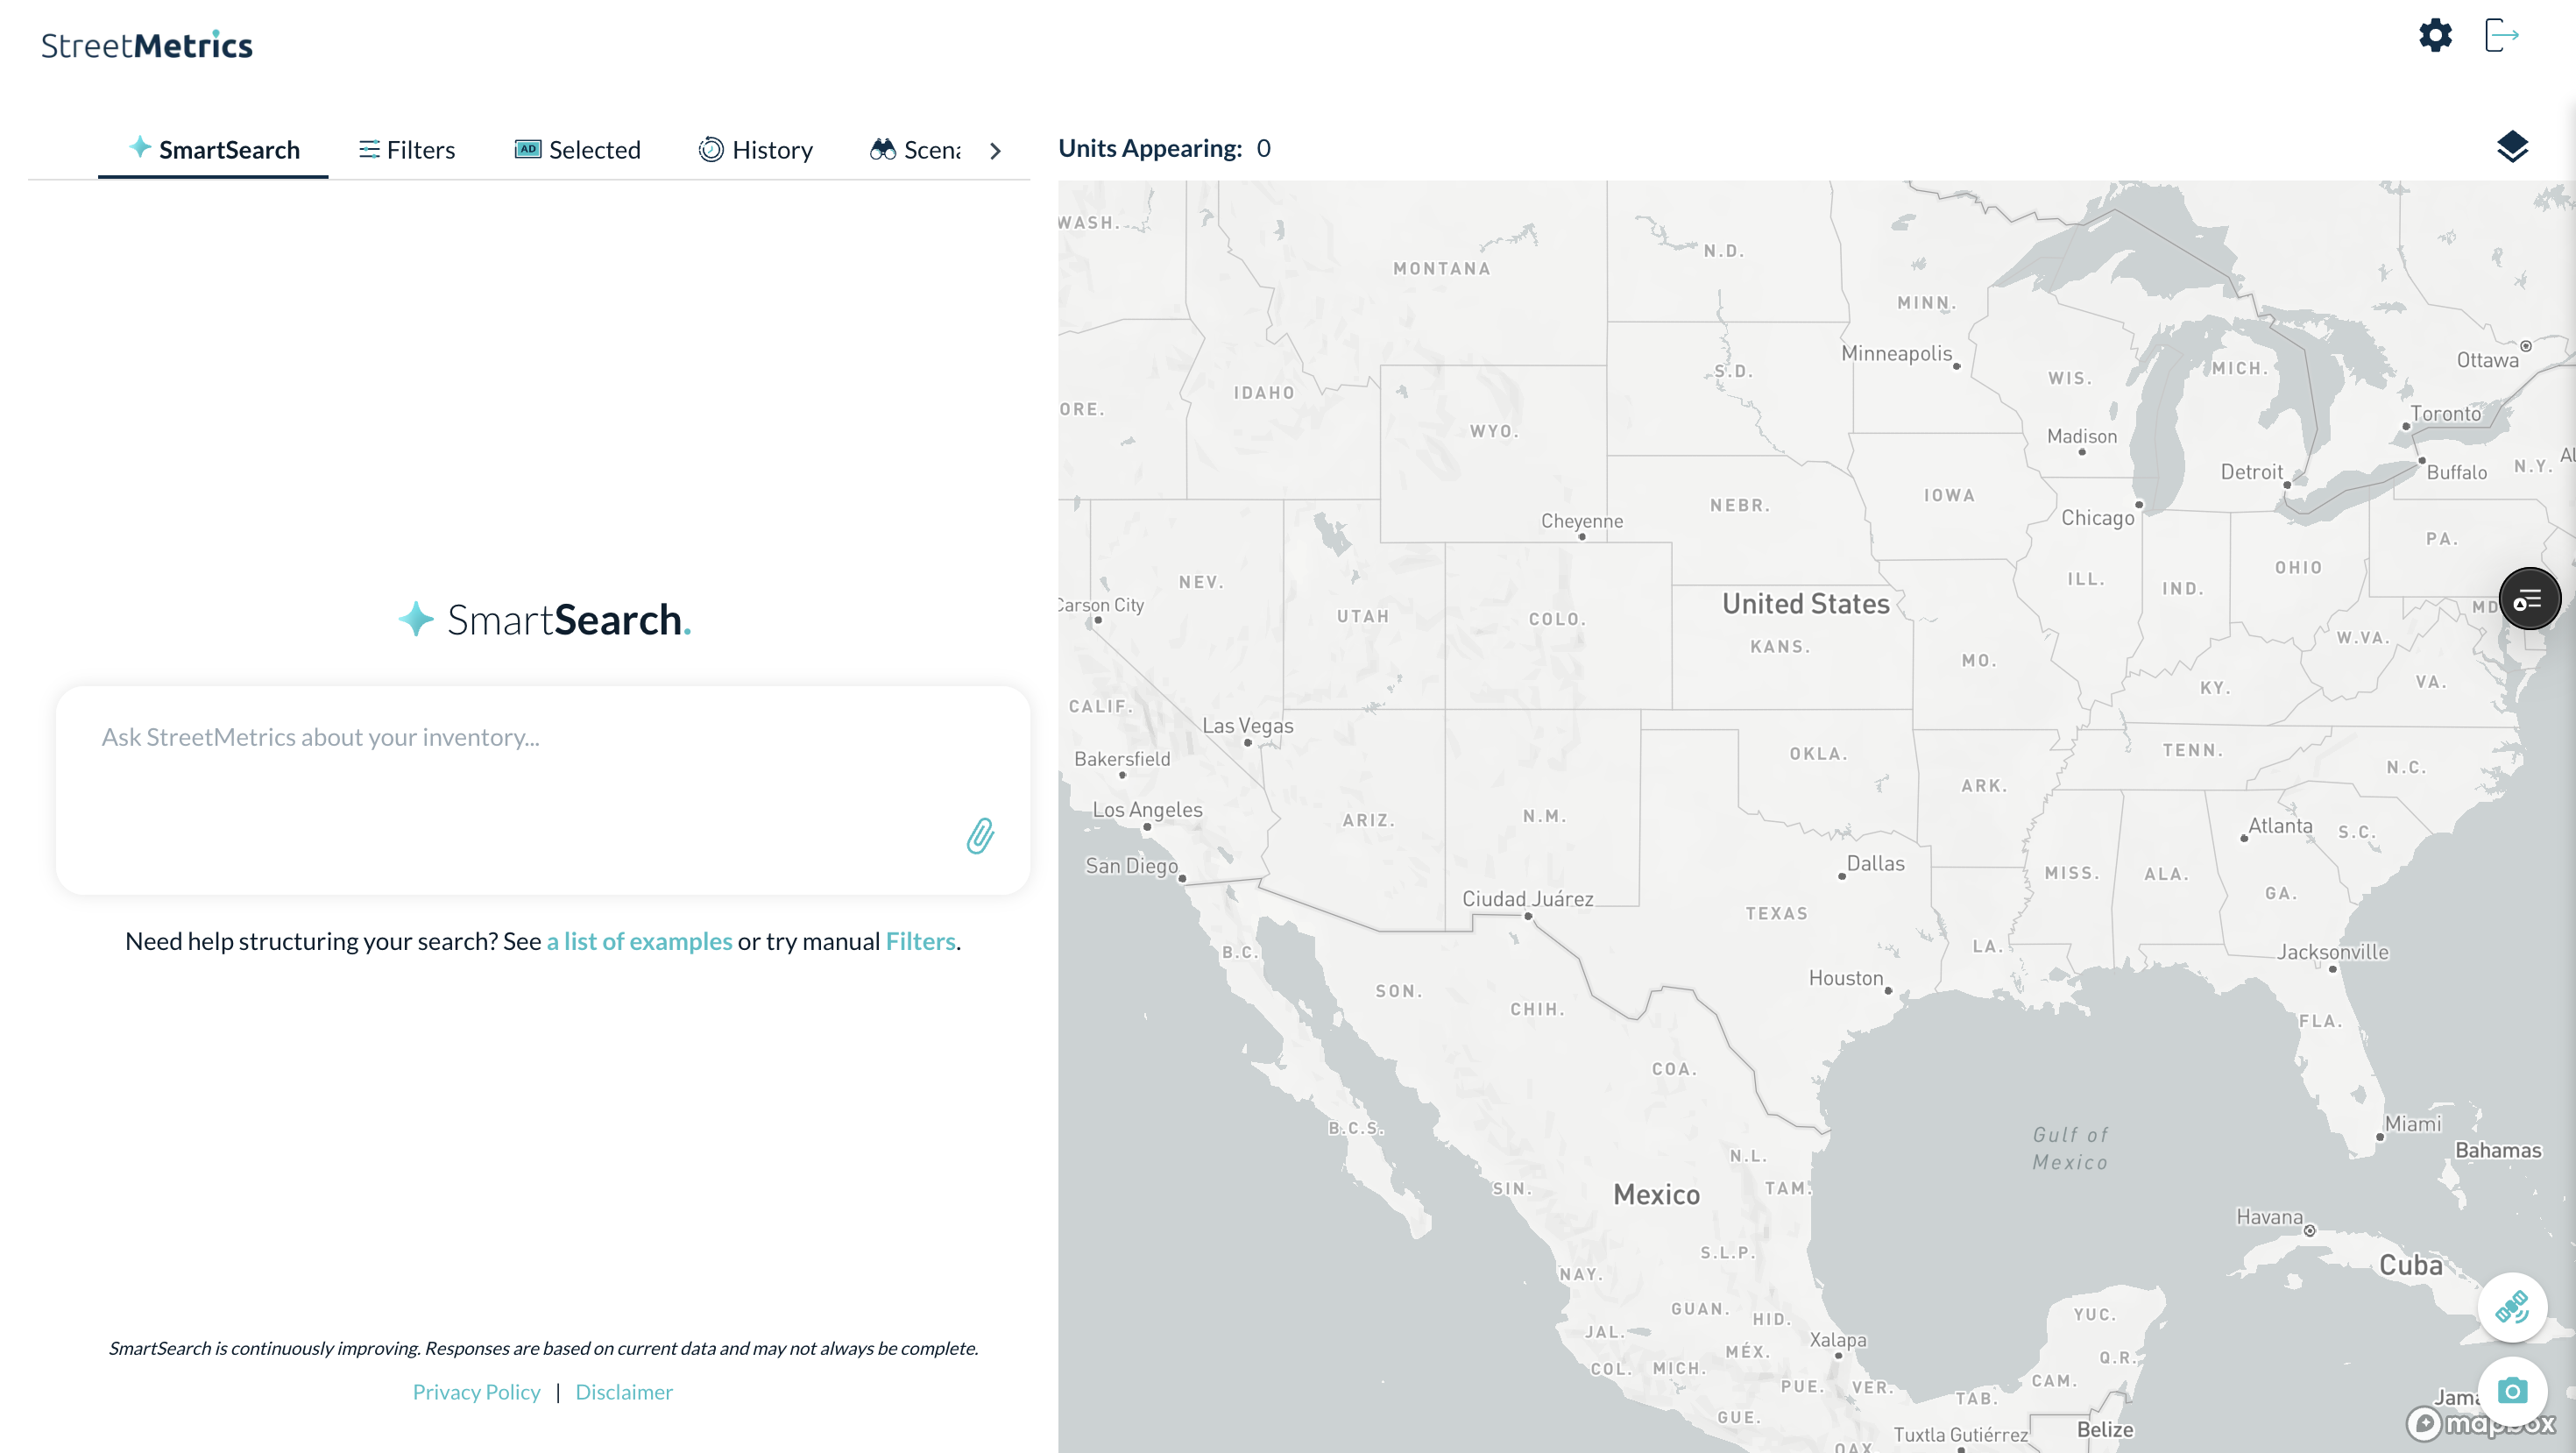
Task: Click Las Vegas on the map
Action: (x=1247, y=726)
